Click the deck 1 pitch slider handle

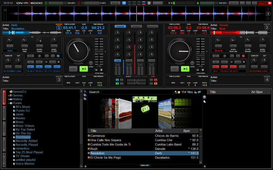click(x=99, y=52)
